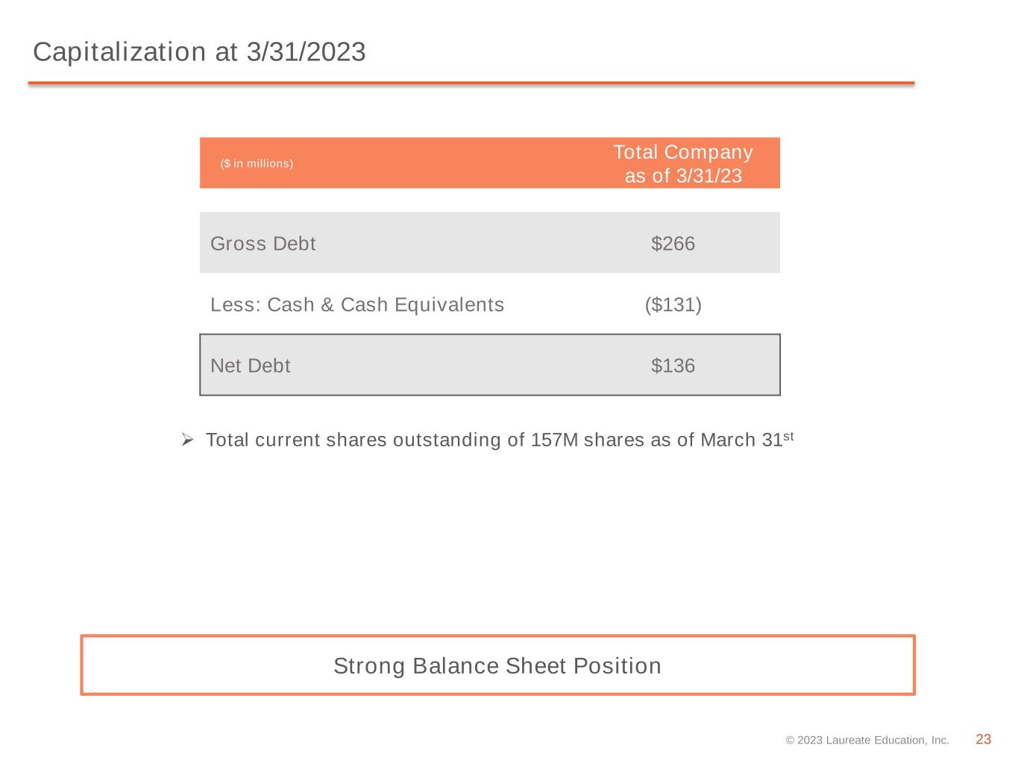Image resolution: width=1018 pixels, height=763 pixels.
Task: Click the © 2023 Laureate Education, Inc. footer
Action: [867, 740]
